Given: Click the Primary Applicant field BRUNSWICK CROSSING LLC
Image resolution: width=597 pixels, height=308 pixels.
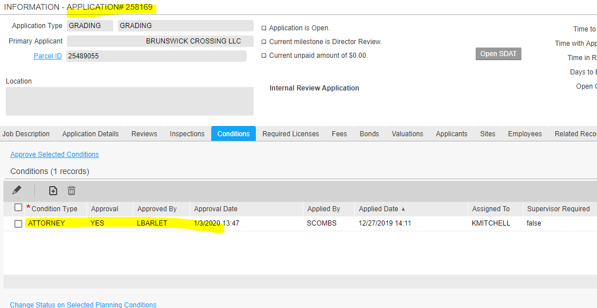Looking at the screenshot, I should pyautogui.click(x=160, y=41).
